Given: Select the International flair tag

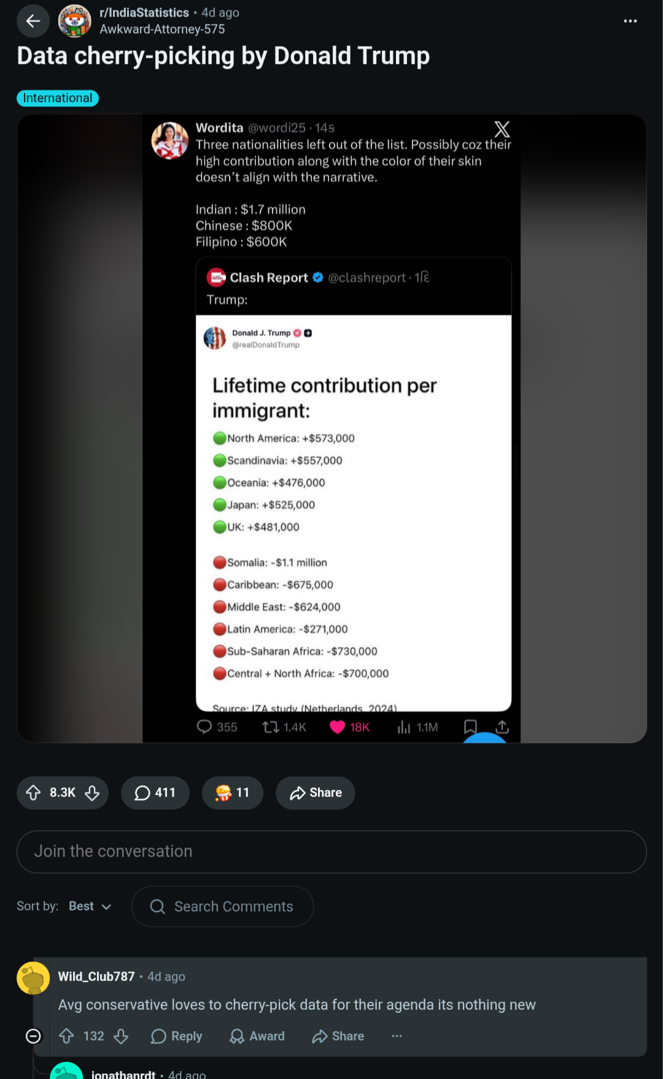Looking at the screenshot, I should coord(58,98).
